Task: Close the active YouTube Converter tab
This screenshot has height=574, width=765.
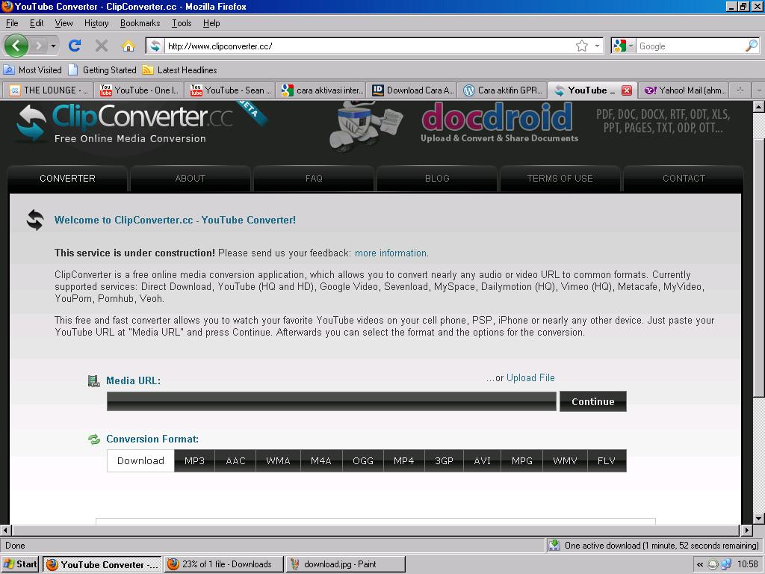Action: (627, 90)
